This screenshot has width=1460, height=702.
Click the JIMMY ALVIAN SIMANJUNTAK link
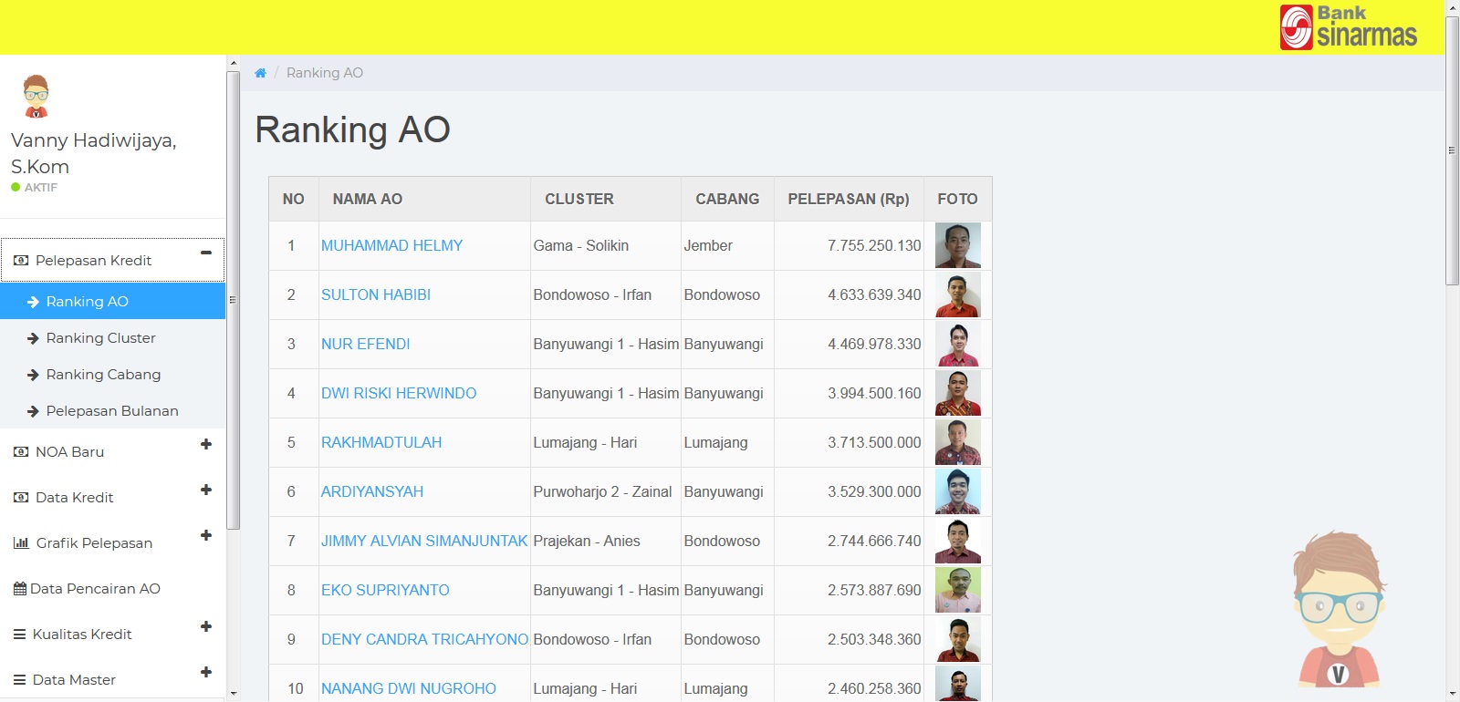coord(424,542)
